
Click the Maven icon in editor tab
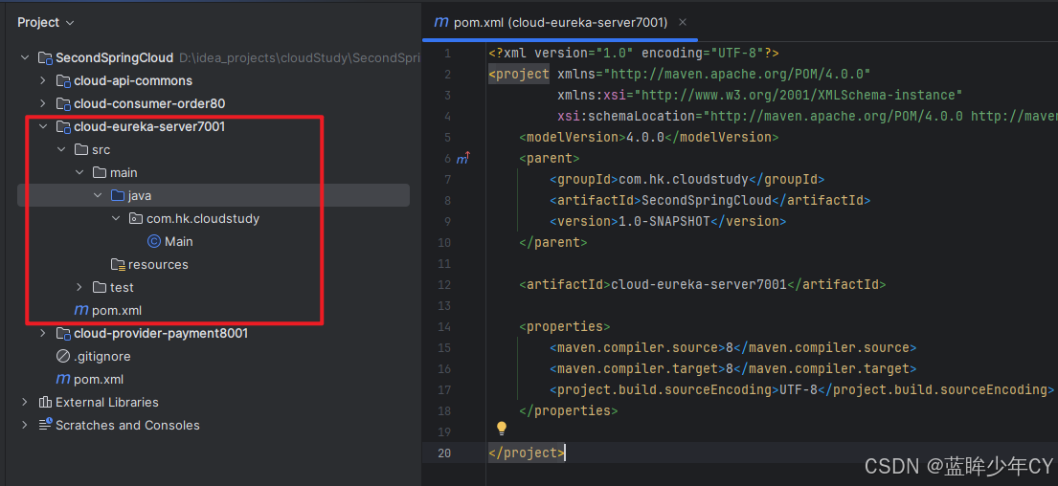click(x=441, y=22)
